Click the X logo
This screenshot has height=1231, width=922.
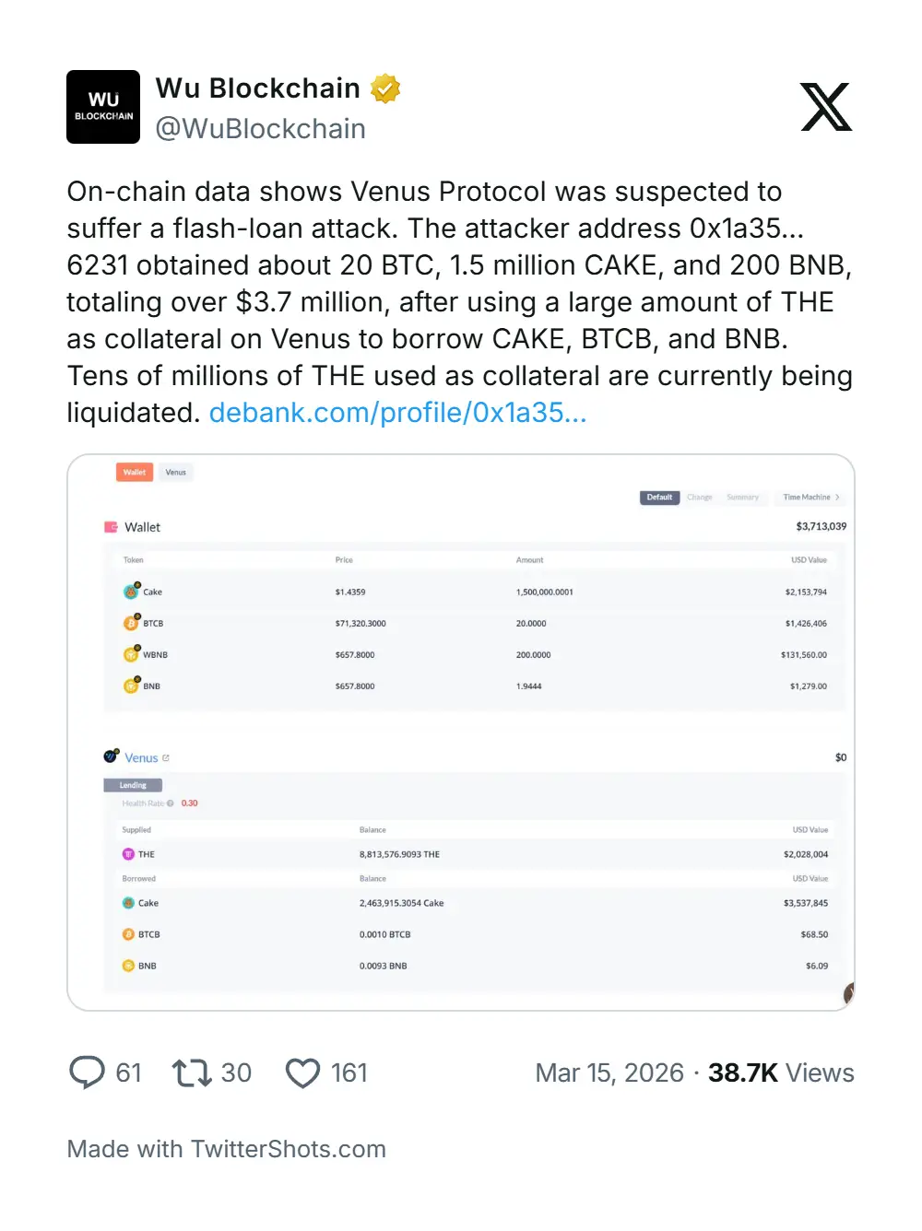[826, 108]
